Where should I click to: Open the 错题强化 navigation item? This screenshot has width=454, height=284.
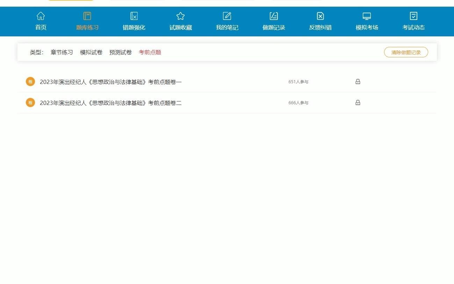(x=134, y=28)
